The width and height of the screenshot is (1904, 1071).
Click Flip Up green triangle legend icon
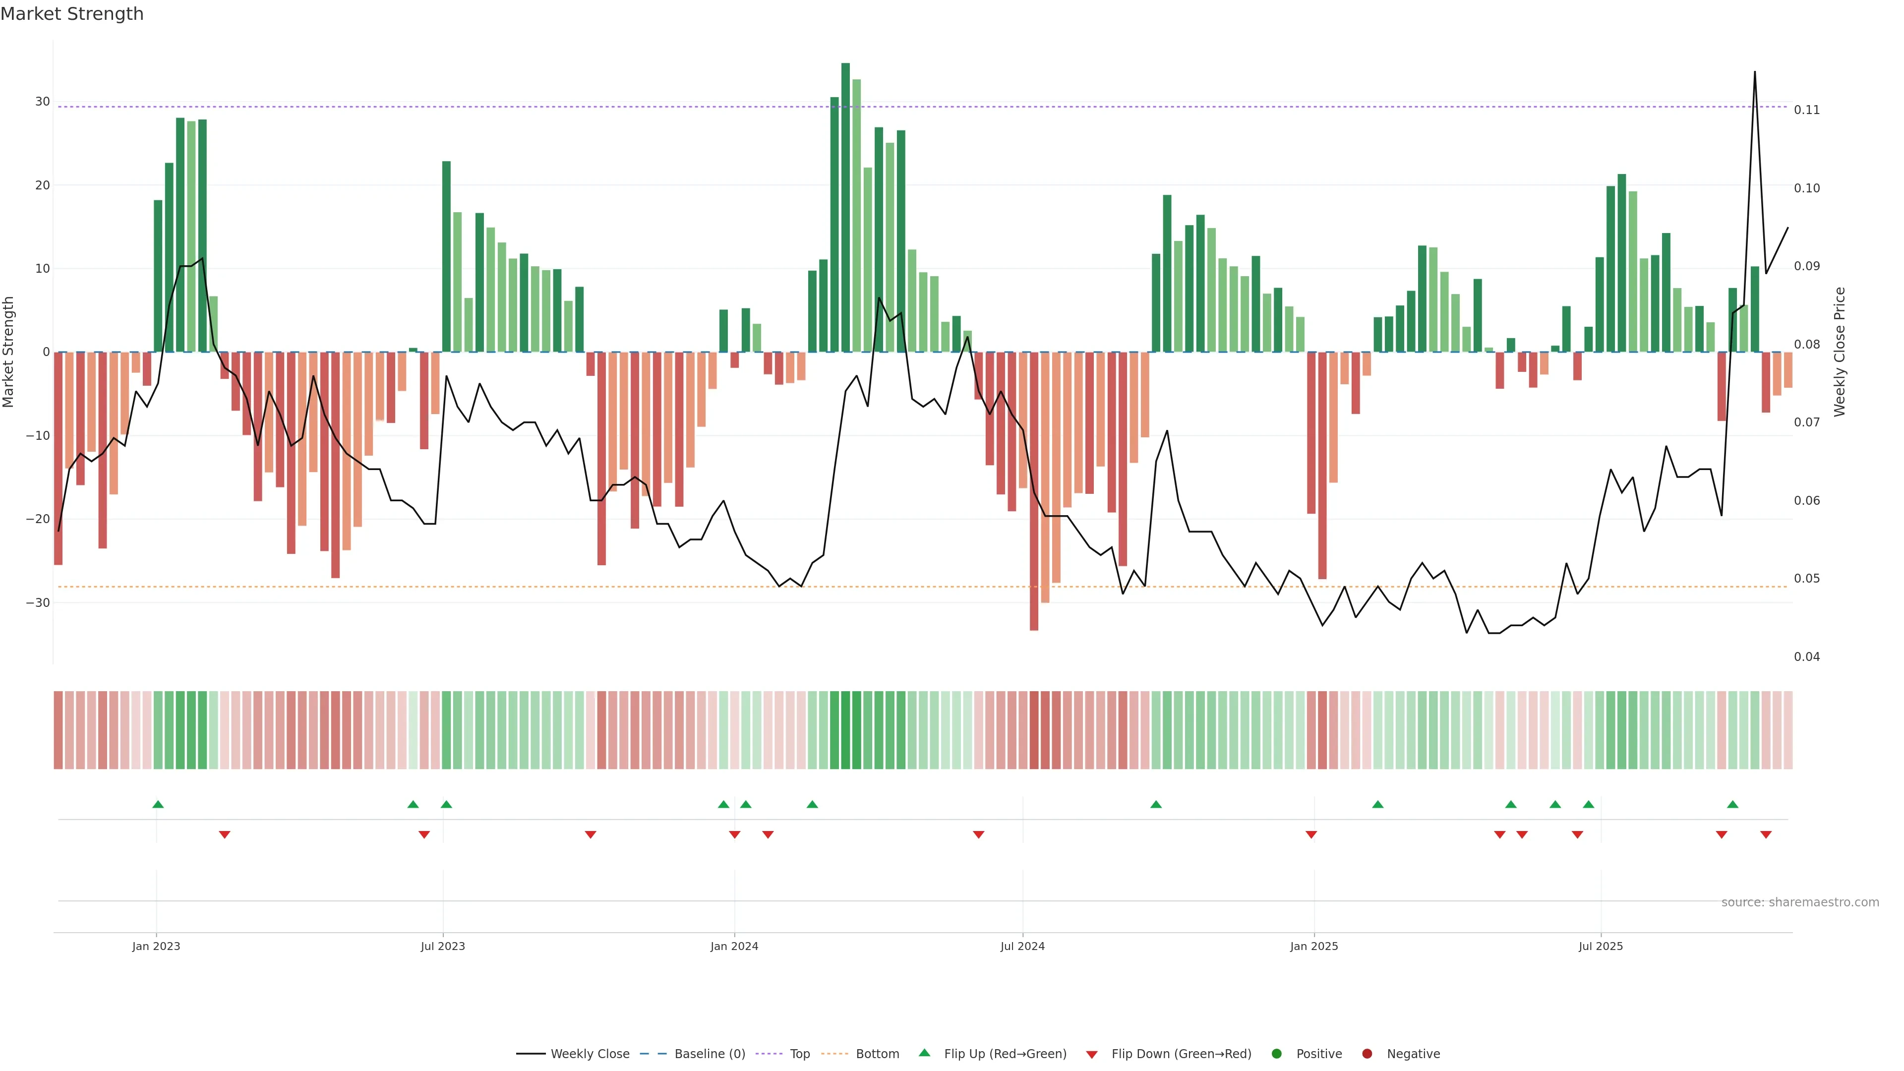924,1053
